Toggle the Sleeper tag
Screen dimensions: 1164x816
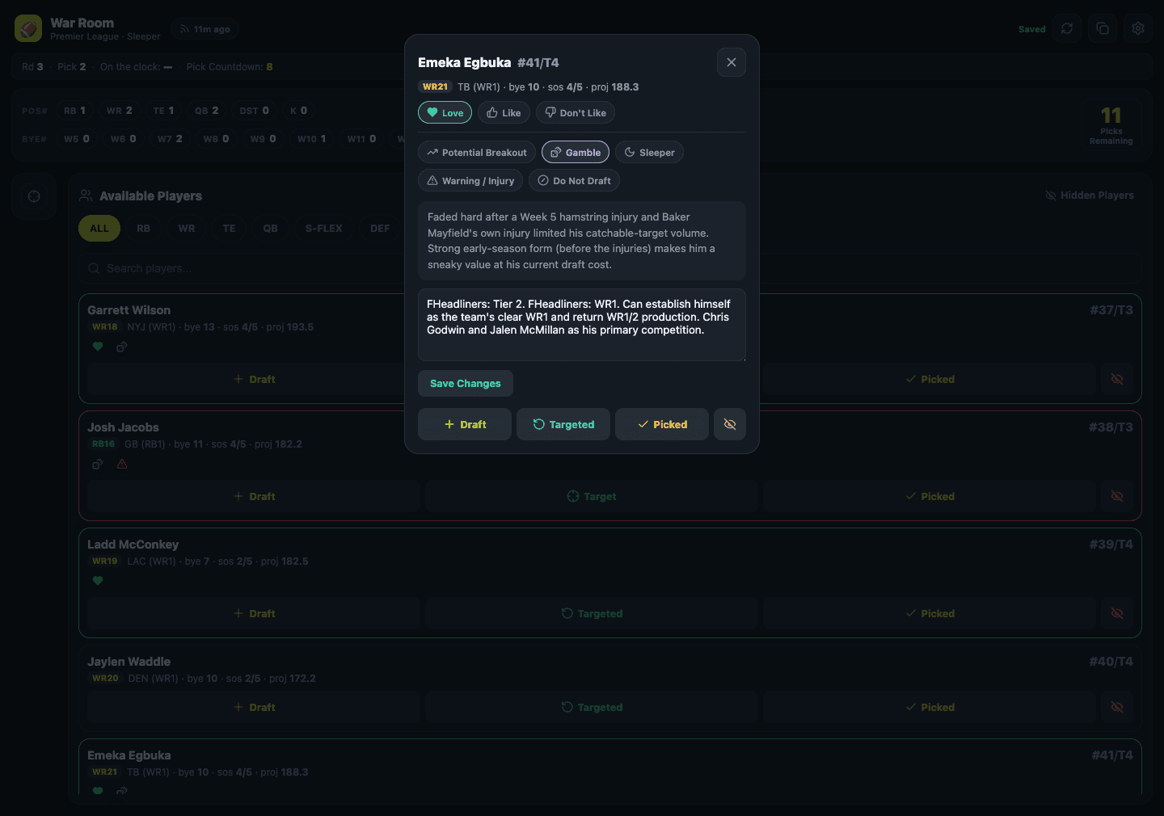coord(649,153)
